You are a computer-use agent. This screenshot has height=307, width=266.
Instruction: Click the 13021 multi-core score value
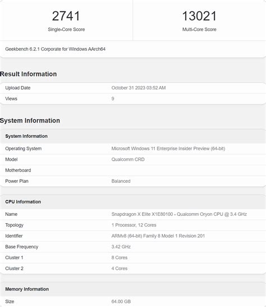click(x=199, y=16)
